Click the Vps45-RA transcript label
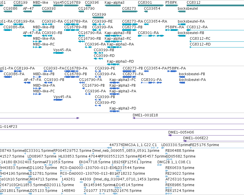This screenshot has width=244, height=195. pyautogui.click(x=62, y=50)
